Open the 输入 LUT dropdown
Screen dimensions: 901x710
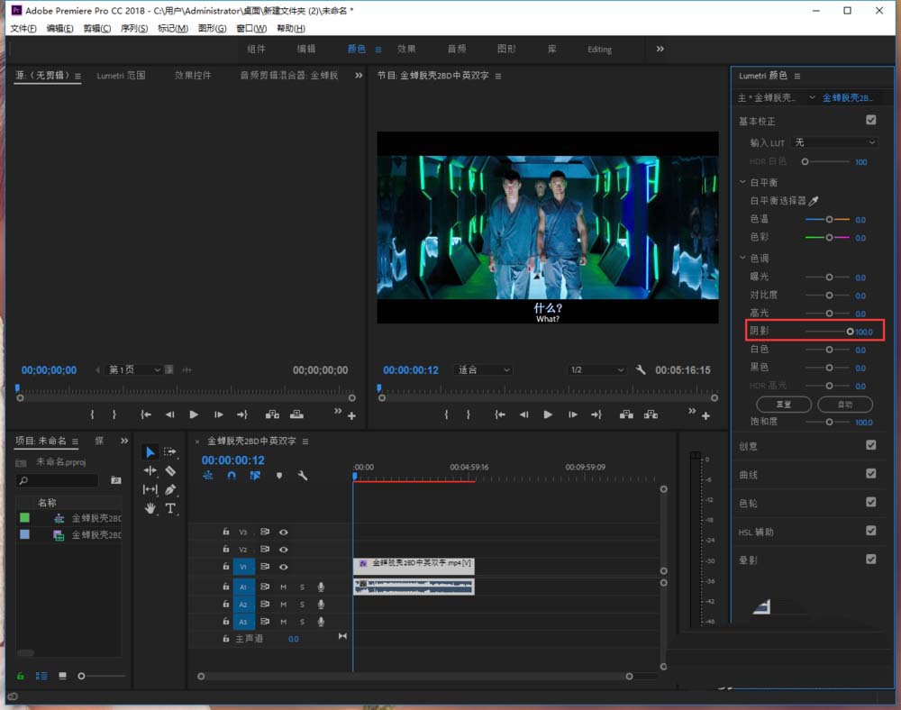pos(834,142)
